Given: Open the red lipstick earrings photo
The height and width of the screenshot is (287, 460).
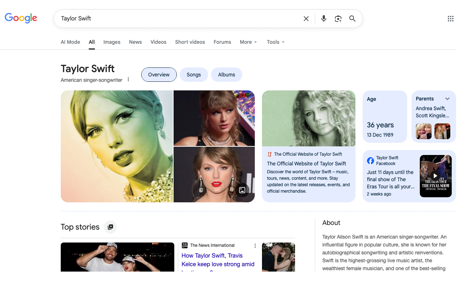Looking at the screenshot, I should pyautogui.click(x=214, y=175).
